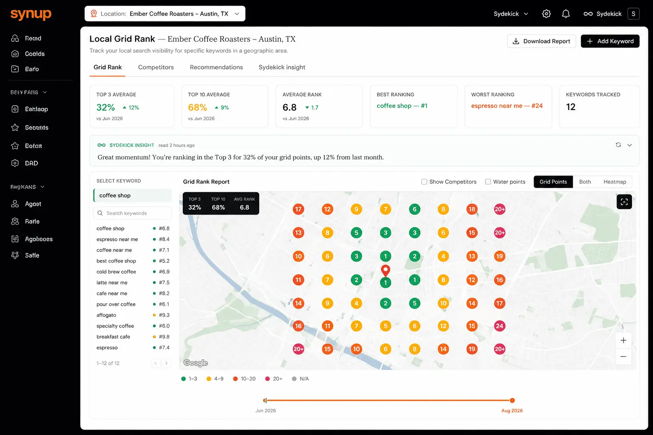Screen dimensions: 653x435
Task: Select 'cold brew coffee' keyword row
Action: pyautogui.click(x=133, y=272)
